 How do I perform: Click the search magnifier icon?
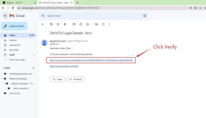click(x=43, y=16)
